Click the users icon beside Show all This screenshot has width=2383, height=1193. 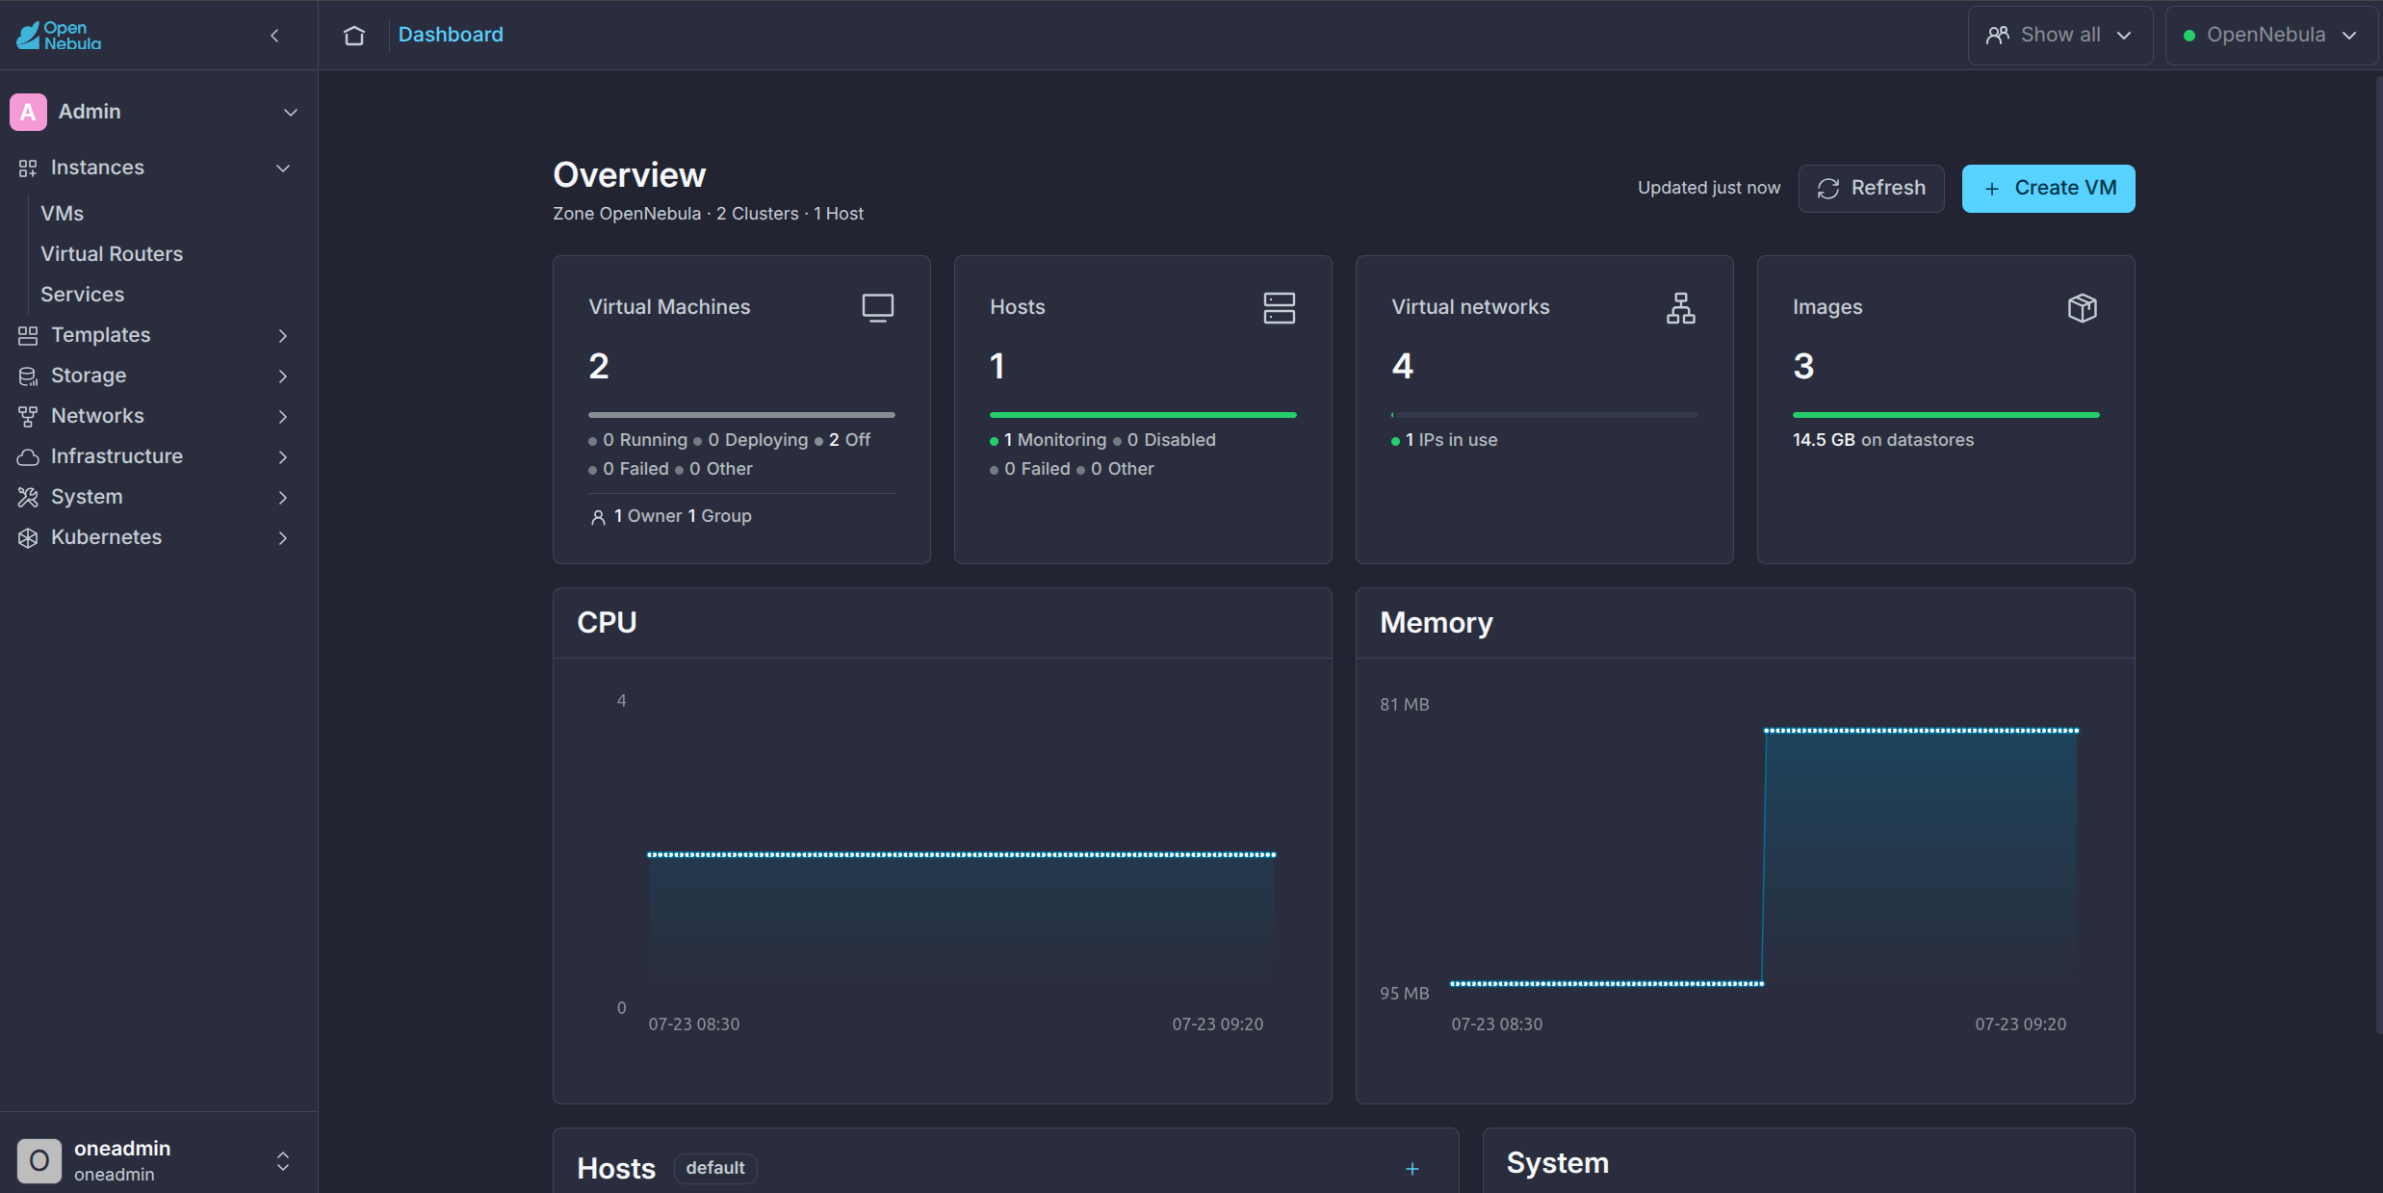point(1998,36)
